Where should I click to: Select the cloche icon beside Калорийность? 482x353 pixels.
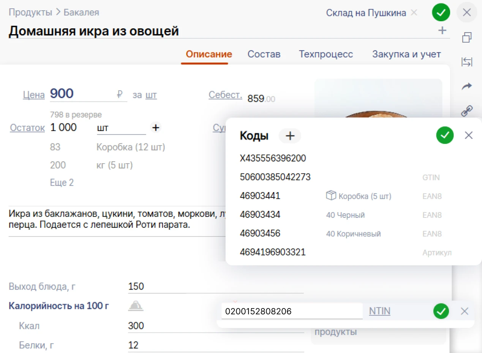pos(136,306)
